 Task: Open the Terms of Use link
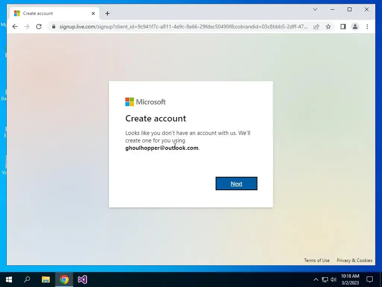click(317, 260)
